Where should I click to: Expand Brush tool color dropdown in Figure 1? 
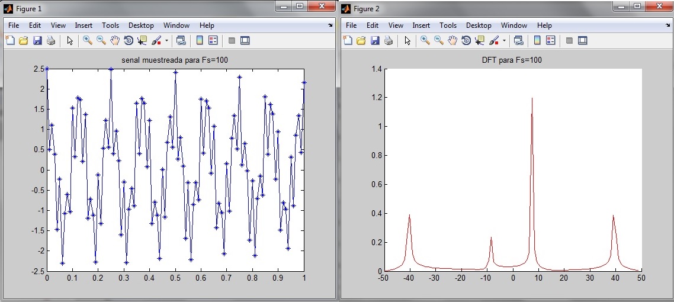166,41
